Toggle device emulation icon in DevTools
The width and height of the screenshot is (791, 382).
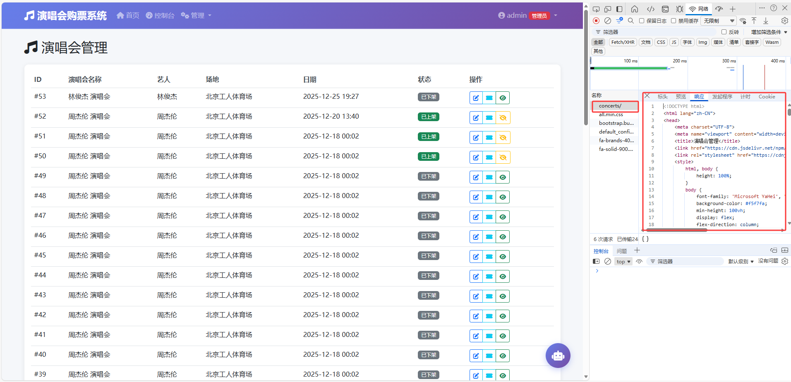pos(607,9)
